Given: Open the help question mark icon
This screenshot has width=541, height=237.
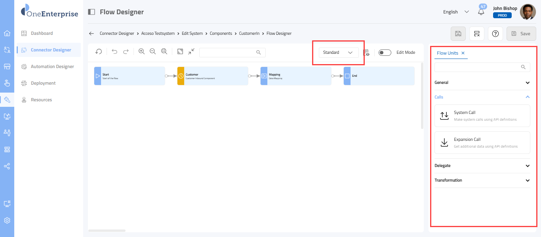Looking at the screenshot, I should 495,34.
